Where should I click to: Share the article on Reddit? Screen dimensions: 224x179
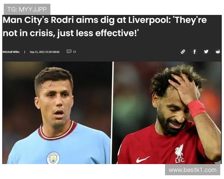pyautogui.click(x=218, y=51)
